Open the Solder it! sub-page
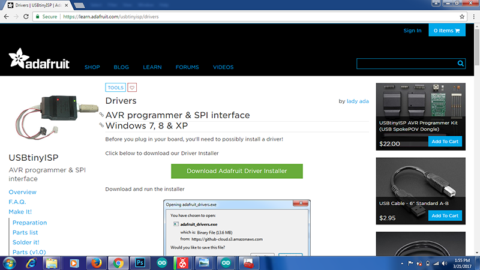This screenshot has width=480, height=270. coord(26,242)
